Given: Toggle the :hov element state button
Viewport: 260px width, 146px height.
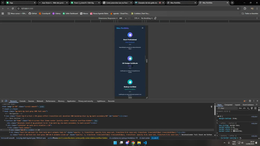Looking at the screenshot, I should click(x=240, y=108).
